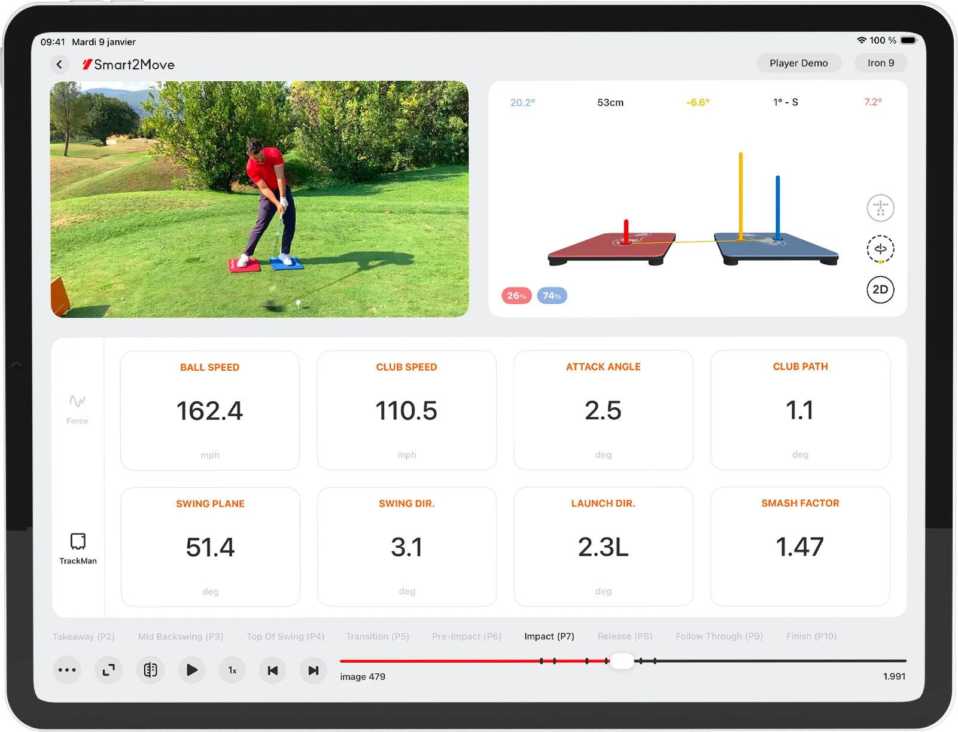Click the rotate view icon on the force plates panel
Viewport: 958px width, 732px height.
[x=880, y=249]
